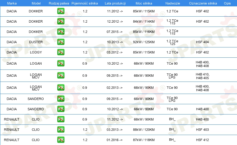Select the 1.2 TCe 125 body cell
Image resolution: width=237 pixels, height=145 pixels.
point(172,42)
